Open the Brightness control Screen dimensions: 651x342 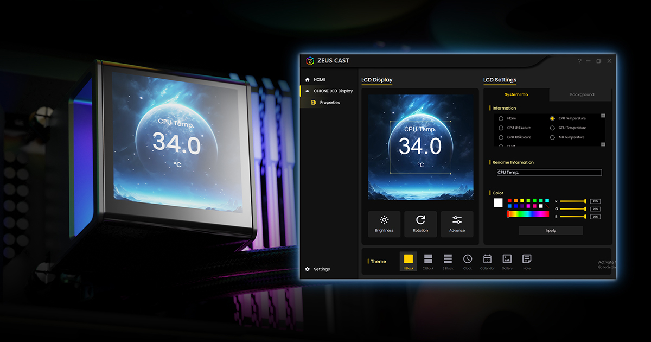pyautogui.click(x=384, y=224)
